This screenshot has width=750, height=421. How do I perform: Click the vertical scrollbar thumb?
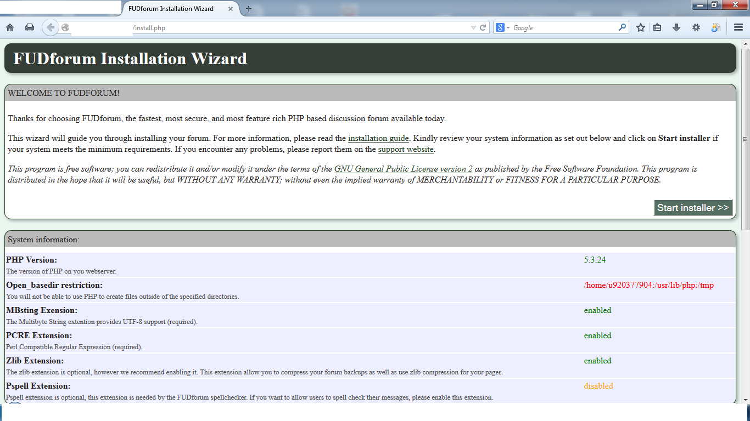(745, 140)
